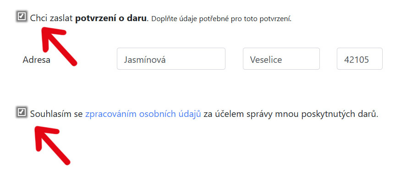406x171 pixels.
Task: Click 'za účelem správy mnou poskytnutých darů' text
Action: (291, 114)
